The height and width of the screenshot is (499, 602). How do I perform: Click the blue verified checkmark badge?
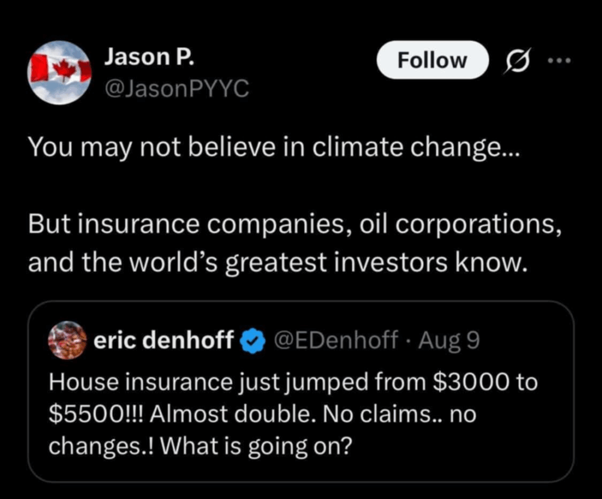(x=253, y=340)
